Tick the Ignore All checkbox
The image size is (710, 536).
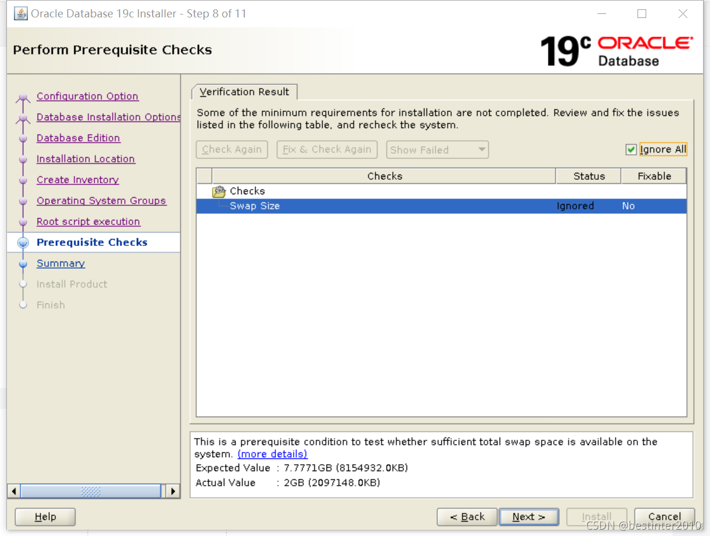click(x=631, y=150)
